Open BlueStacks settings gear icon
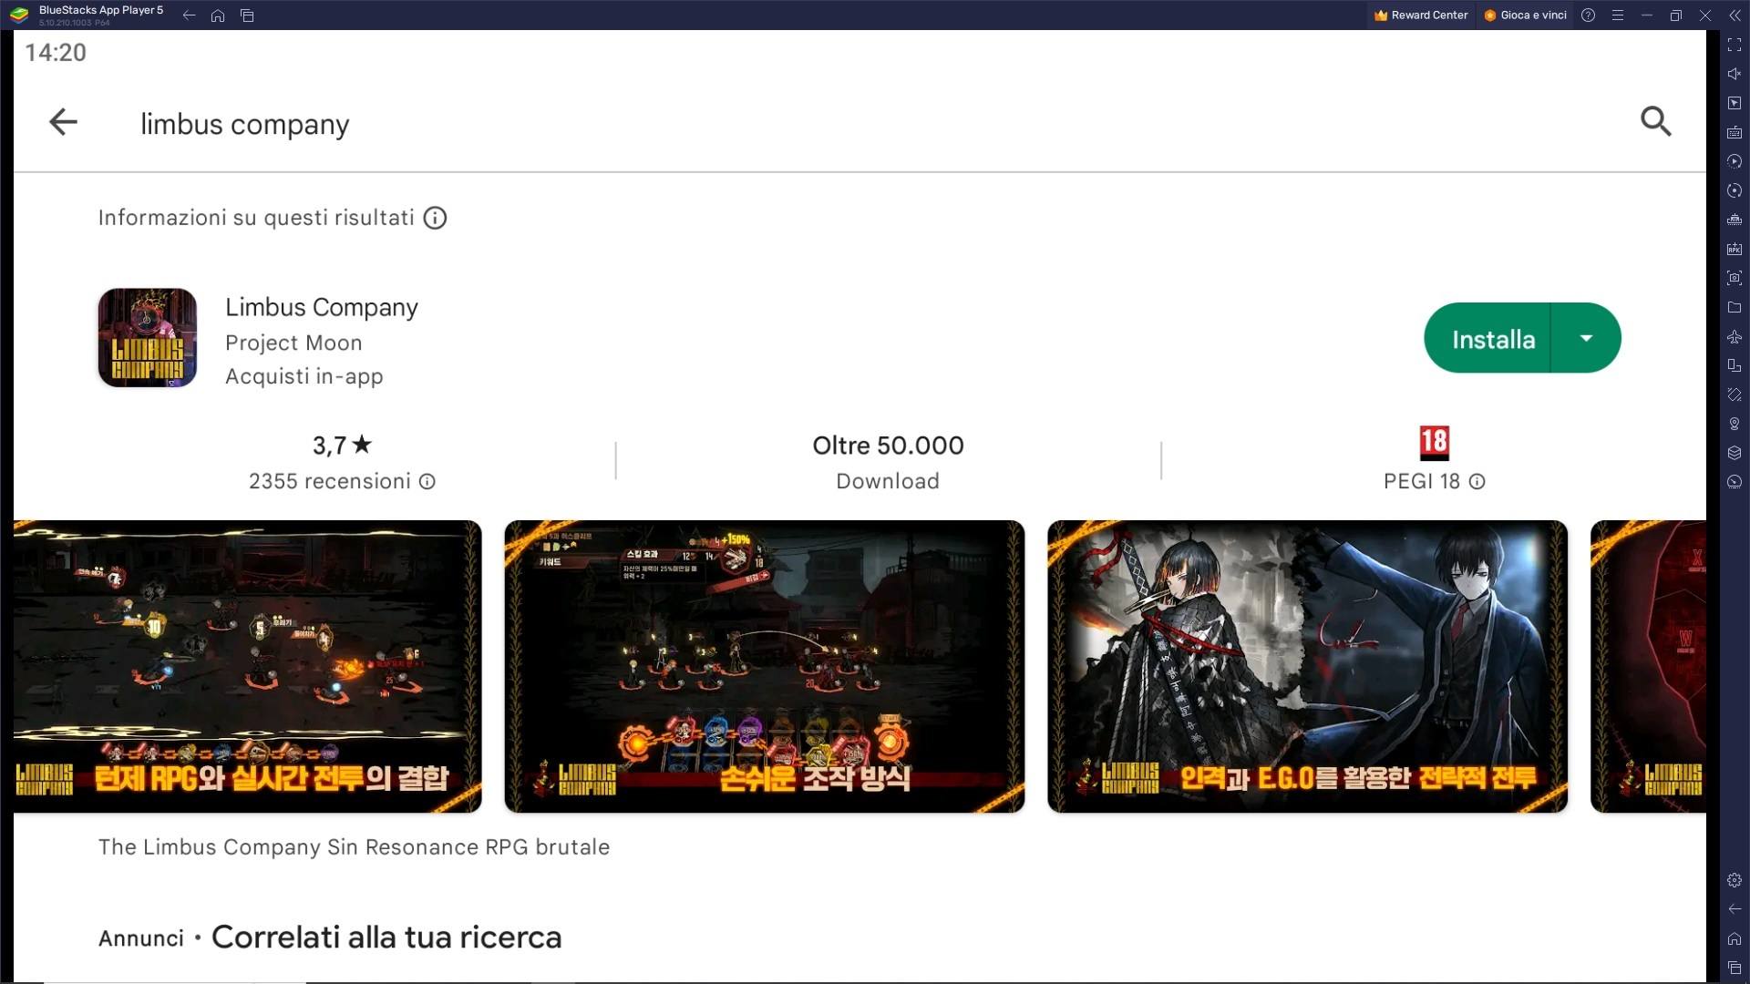The image size is (1750, 984). (1734, 880)
